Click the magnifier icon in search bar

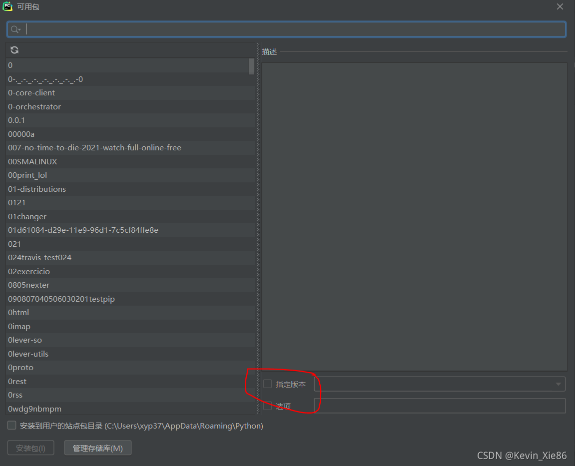pos(13,28)
